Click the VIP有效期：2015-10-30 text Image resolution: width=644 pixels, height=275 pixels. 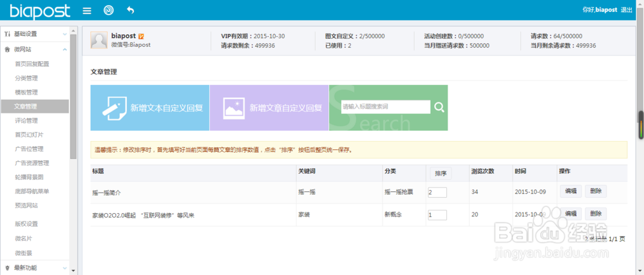click(252, 36)
